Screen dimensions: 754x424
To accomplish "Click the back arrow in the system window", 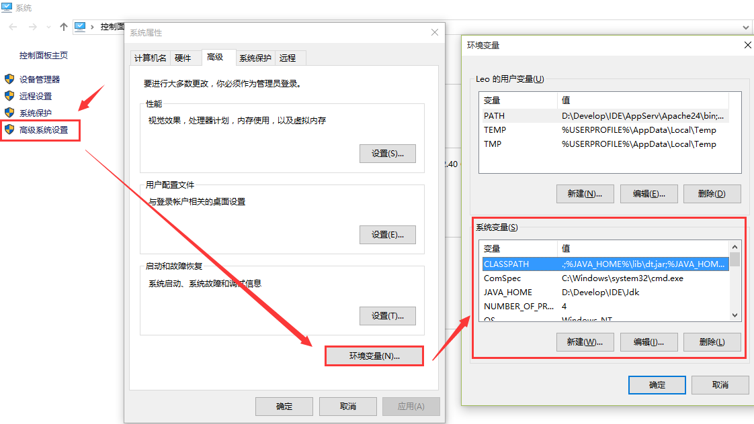I will point(13,27).
